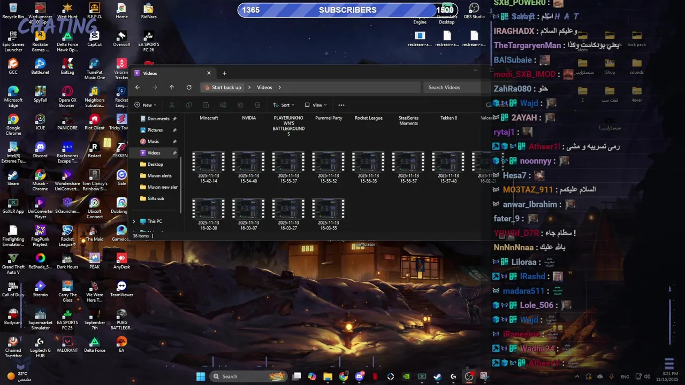Open the VALORANT desktop icon
Screen dimensions: 685x385
pyautogui.click(x=67, y=344)
